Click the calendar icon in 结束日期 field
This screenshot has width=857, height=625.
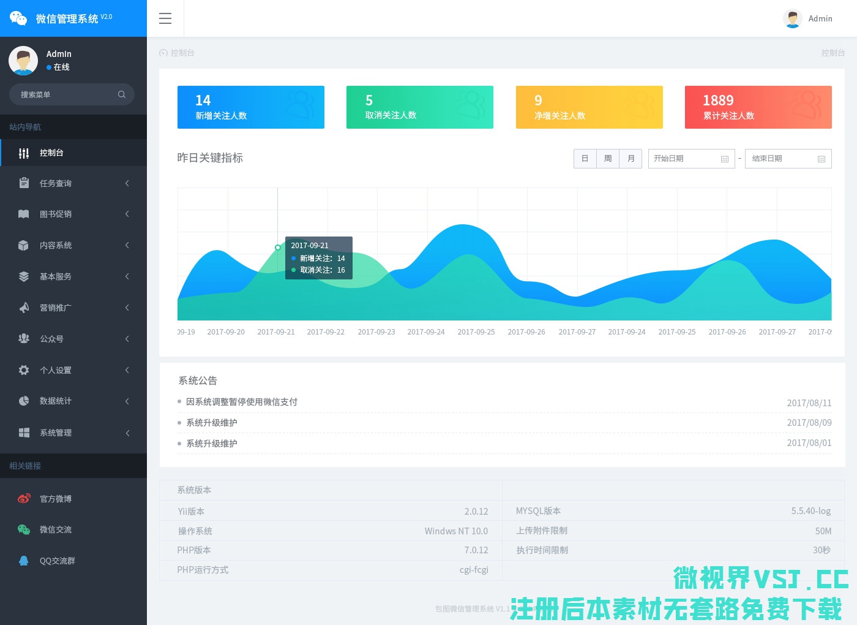[x=821, y=159]
